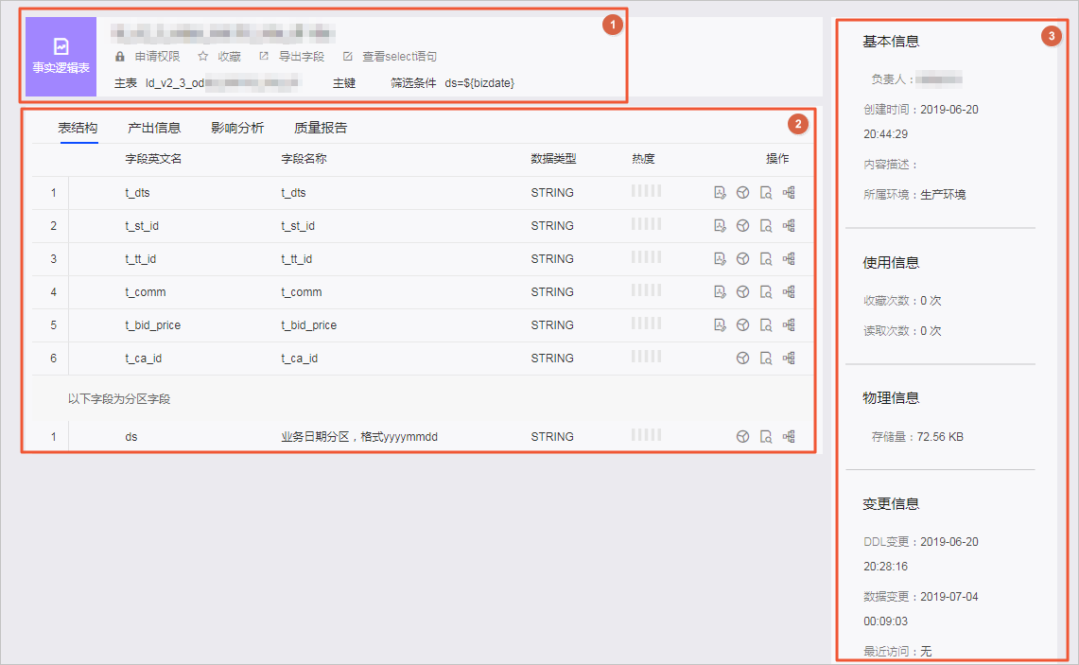
Task: Select t_st_id in English name column
Action: pyautogui.click(x=142, y=226)
